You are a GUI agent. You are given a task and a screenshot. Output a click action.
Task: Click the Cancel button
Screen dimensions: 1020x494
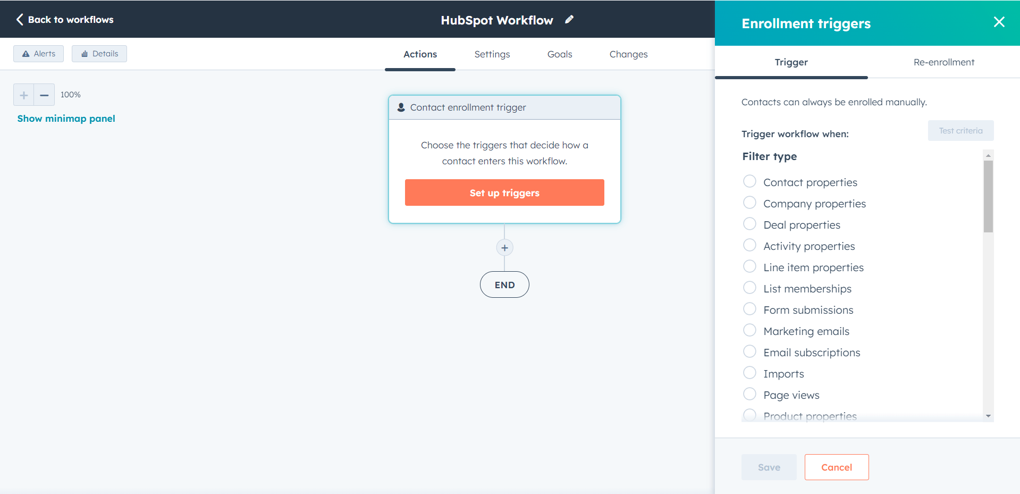tap(837, 467)
